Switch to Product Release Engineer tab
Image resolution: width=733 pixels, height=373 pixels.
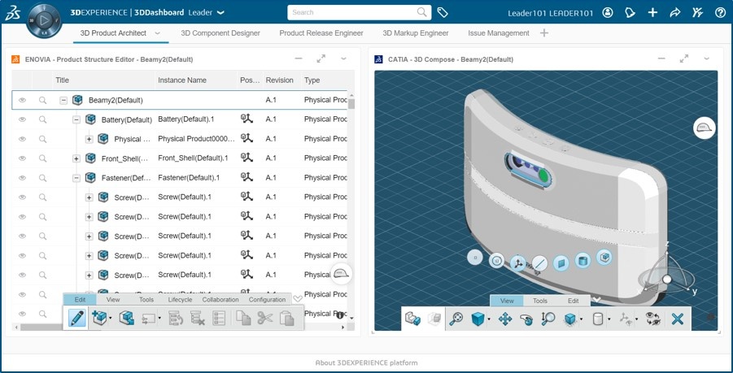tap(321, 33)
